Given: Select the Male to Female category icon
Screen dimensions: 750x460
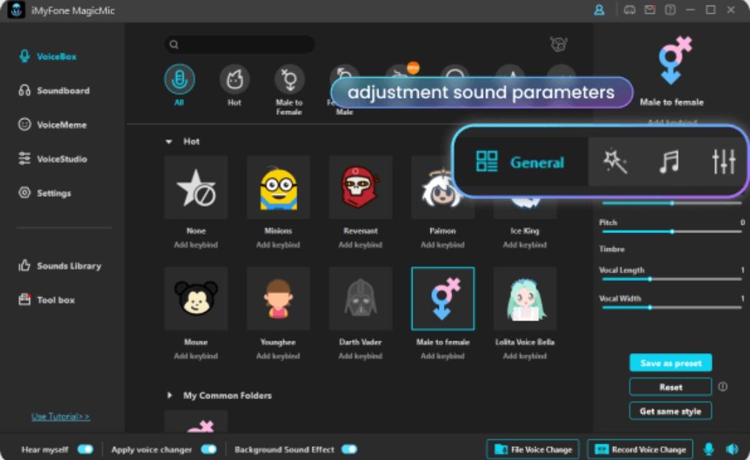Looking at the screenshot, I should pyautogui.click(x=290, y=79).
